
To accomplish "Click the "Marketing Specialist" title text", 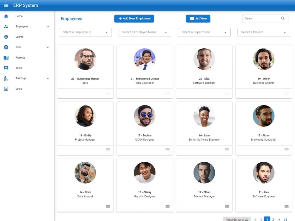I will 263,140.
